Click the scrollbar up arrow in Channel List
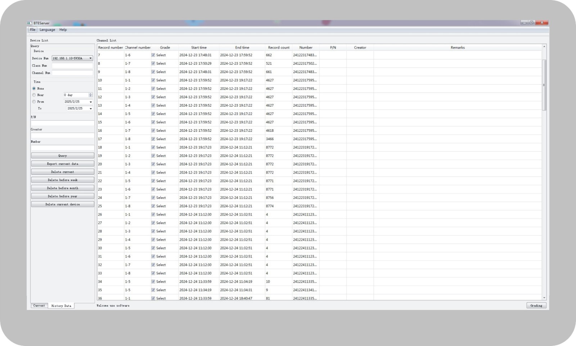The width and height of the screenshot is (576, 346). (x=544, y=47)
